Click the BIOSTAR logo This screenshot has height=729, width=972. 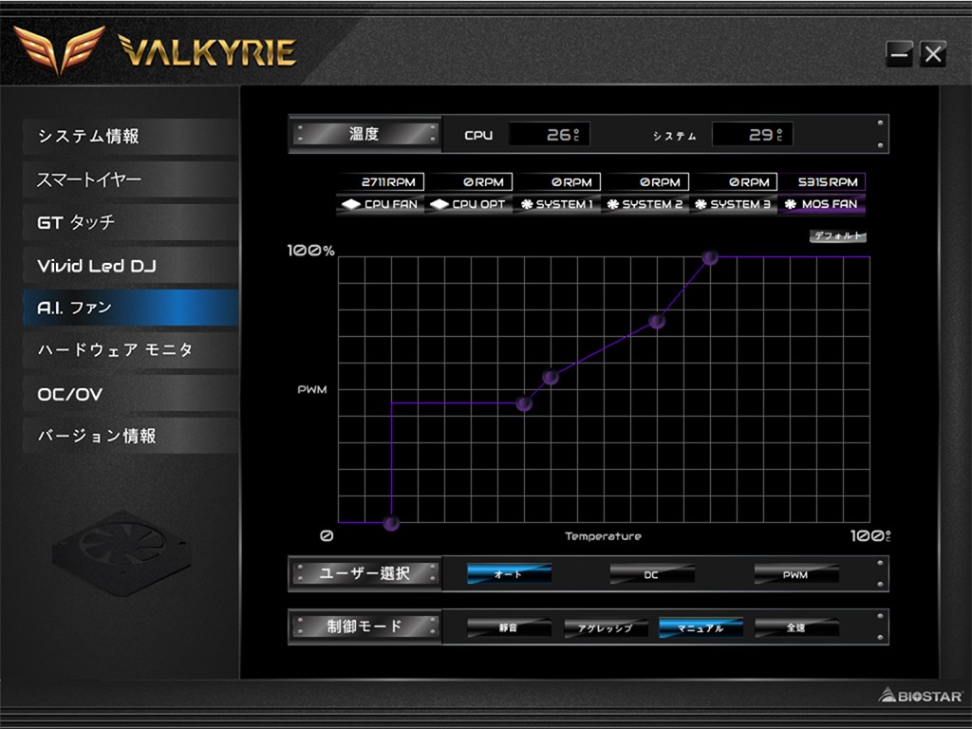click(x=921, y=696)
